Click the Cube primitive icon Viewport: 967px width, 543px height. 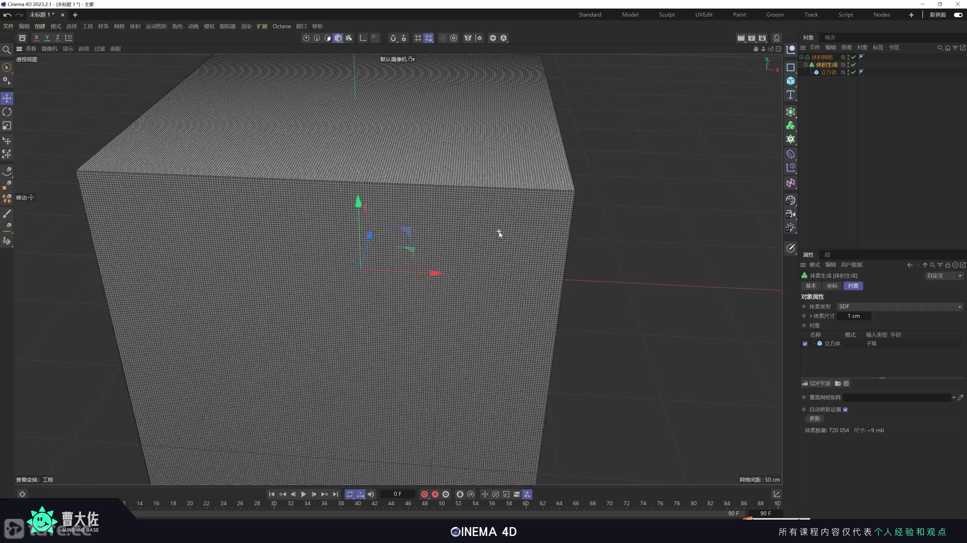tap(790, 81)
